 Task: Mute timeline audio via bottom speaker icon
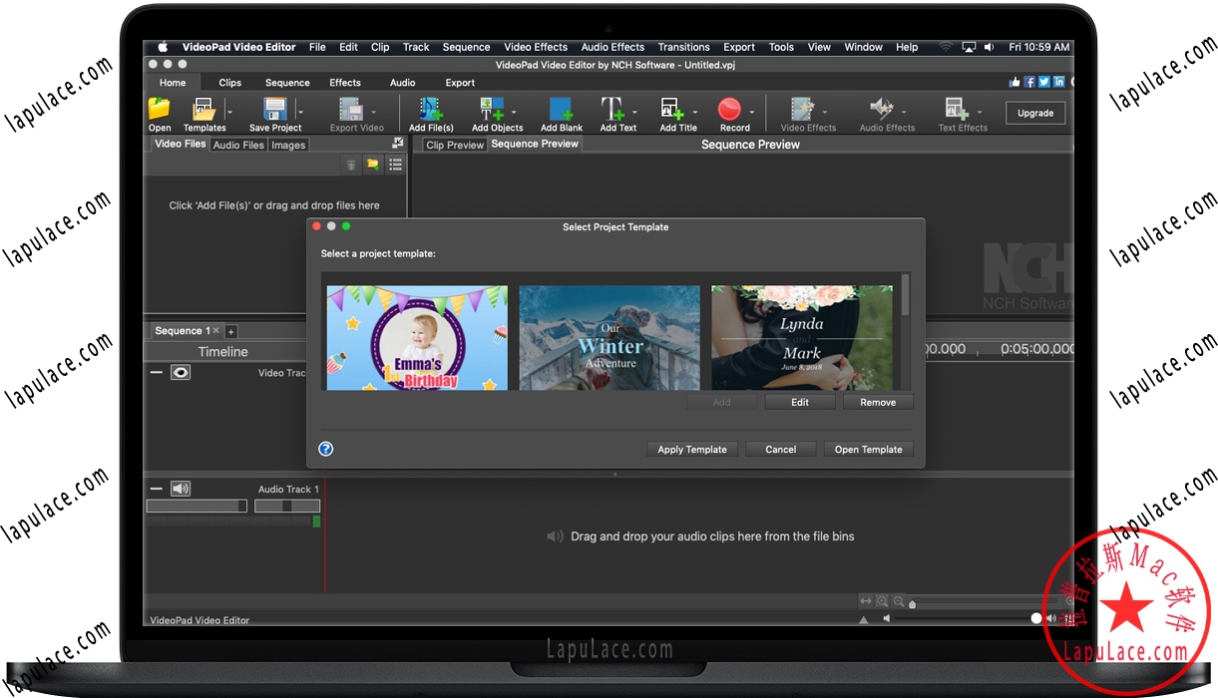click(886, 618)
